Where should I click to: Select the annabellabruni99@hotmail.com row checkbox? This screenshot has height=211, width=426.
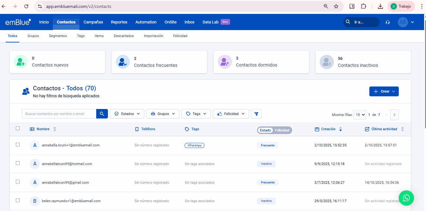[x=18, y=163]
